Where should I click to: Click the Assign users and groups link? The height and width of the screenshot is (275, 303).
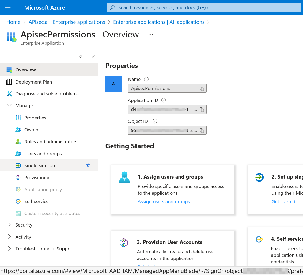(x=164, y=202)
